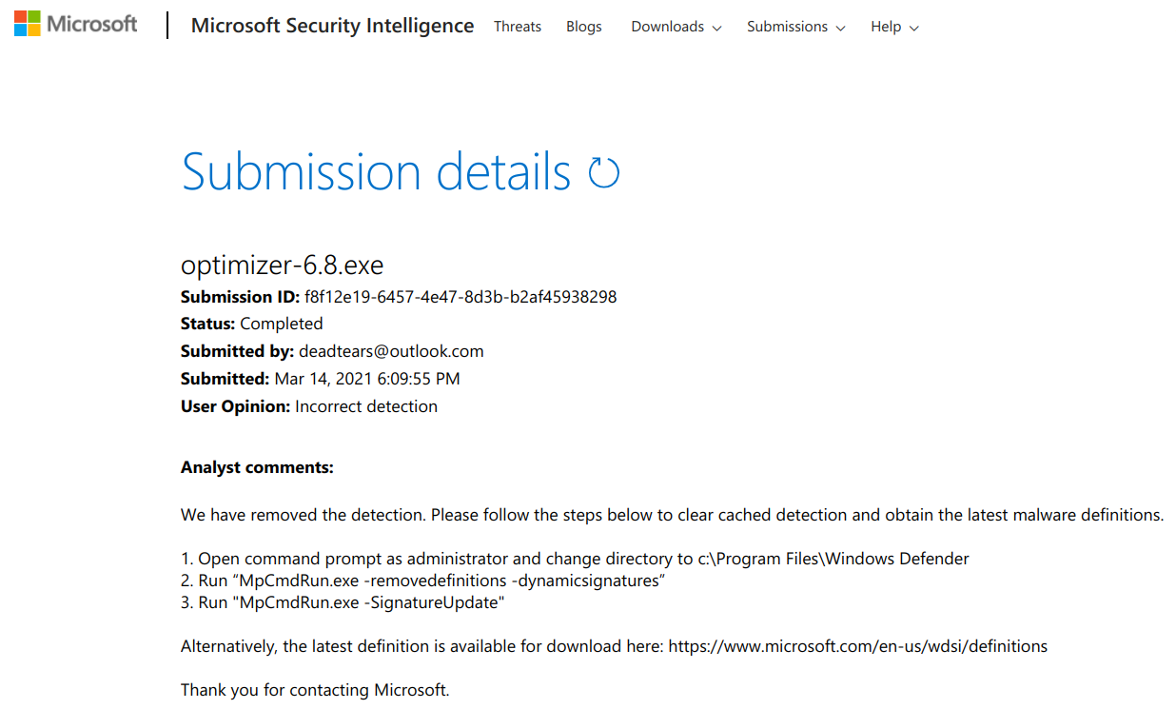Click the filename optimizer-6.8.exe heading
Screen dimensions: 1176x709
click(282, 265)
